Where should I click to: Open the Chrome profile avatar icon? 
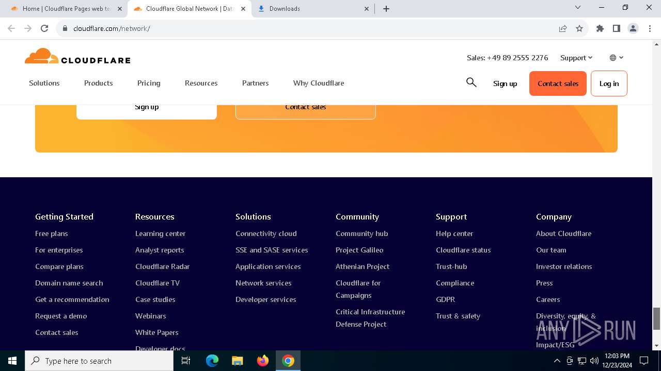[633, 28]
